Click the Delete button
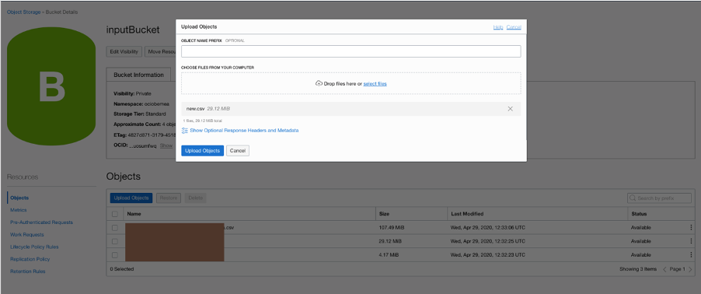The width and height of the screenshot is (701, 294). [x=195, y=198]
